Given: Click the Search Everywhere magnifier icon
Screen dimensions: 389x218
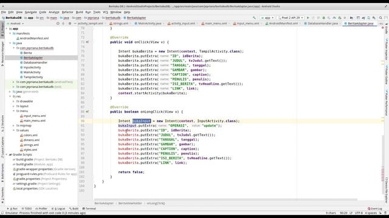Looking at the screenshot, I should pos(380,18).
